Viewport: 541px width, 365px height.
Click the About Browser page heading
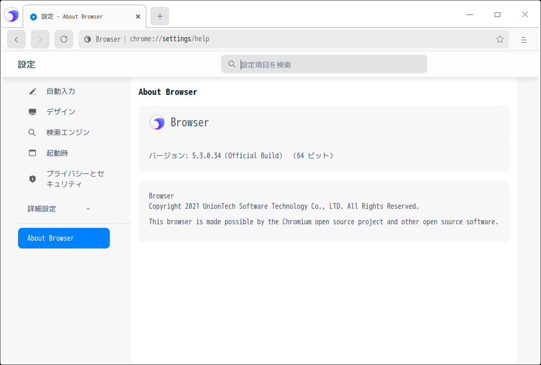pyautogui.click(x=167, y=92)
